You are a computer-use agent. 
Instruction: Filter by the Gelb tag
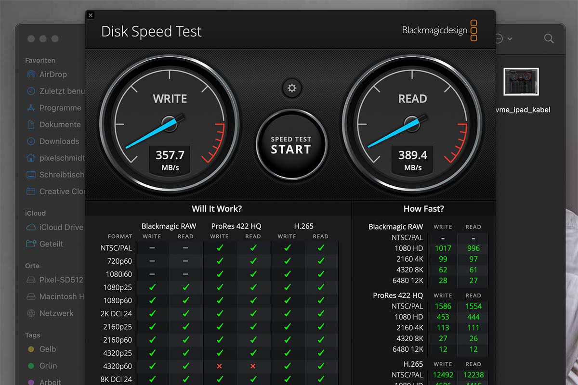pyautogui.click(x=47, y=349)
